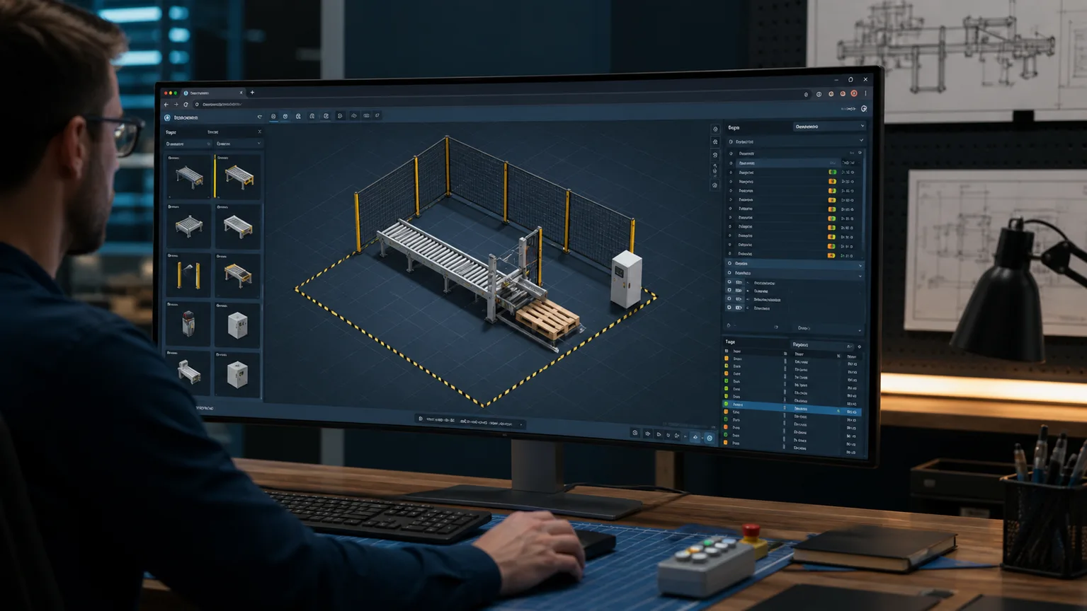Collapse the section holding the eye-icon layer rows
The image size is (1087, 611).
coord(860,275)
